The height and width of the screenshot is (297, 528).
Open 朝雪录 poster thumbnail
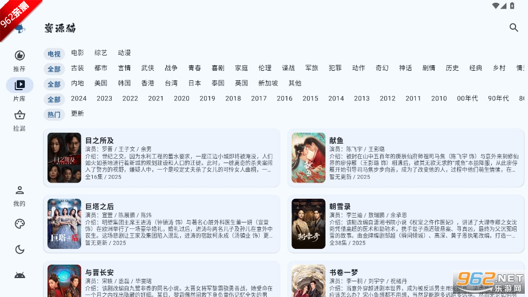point(308,224)
